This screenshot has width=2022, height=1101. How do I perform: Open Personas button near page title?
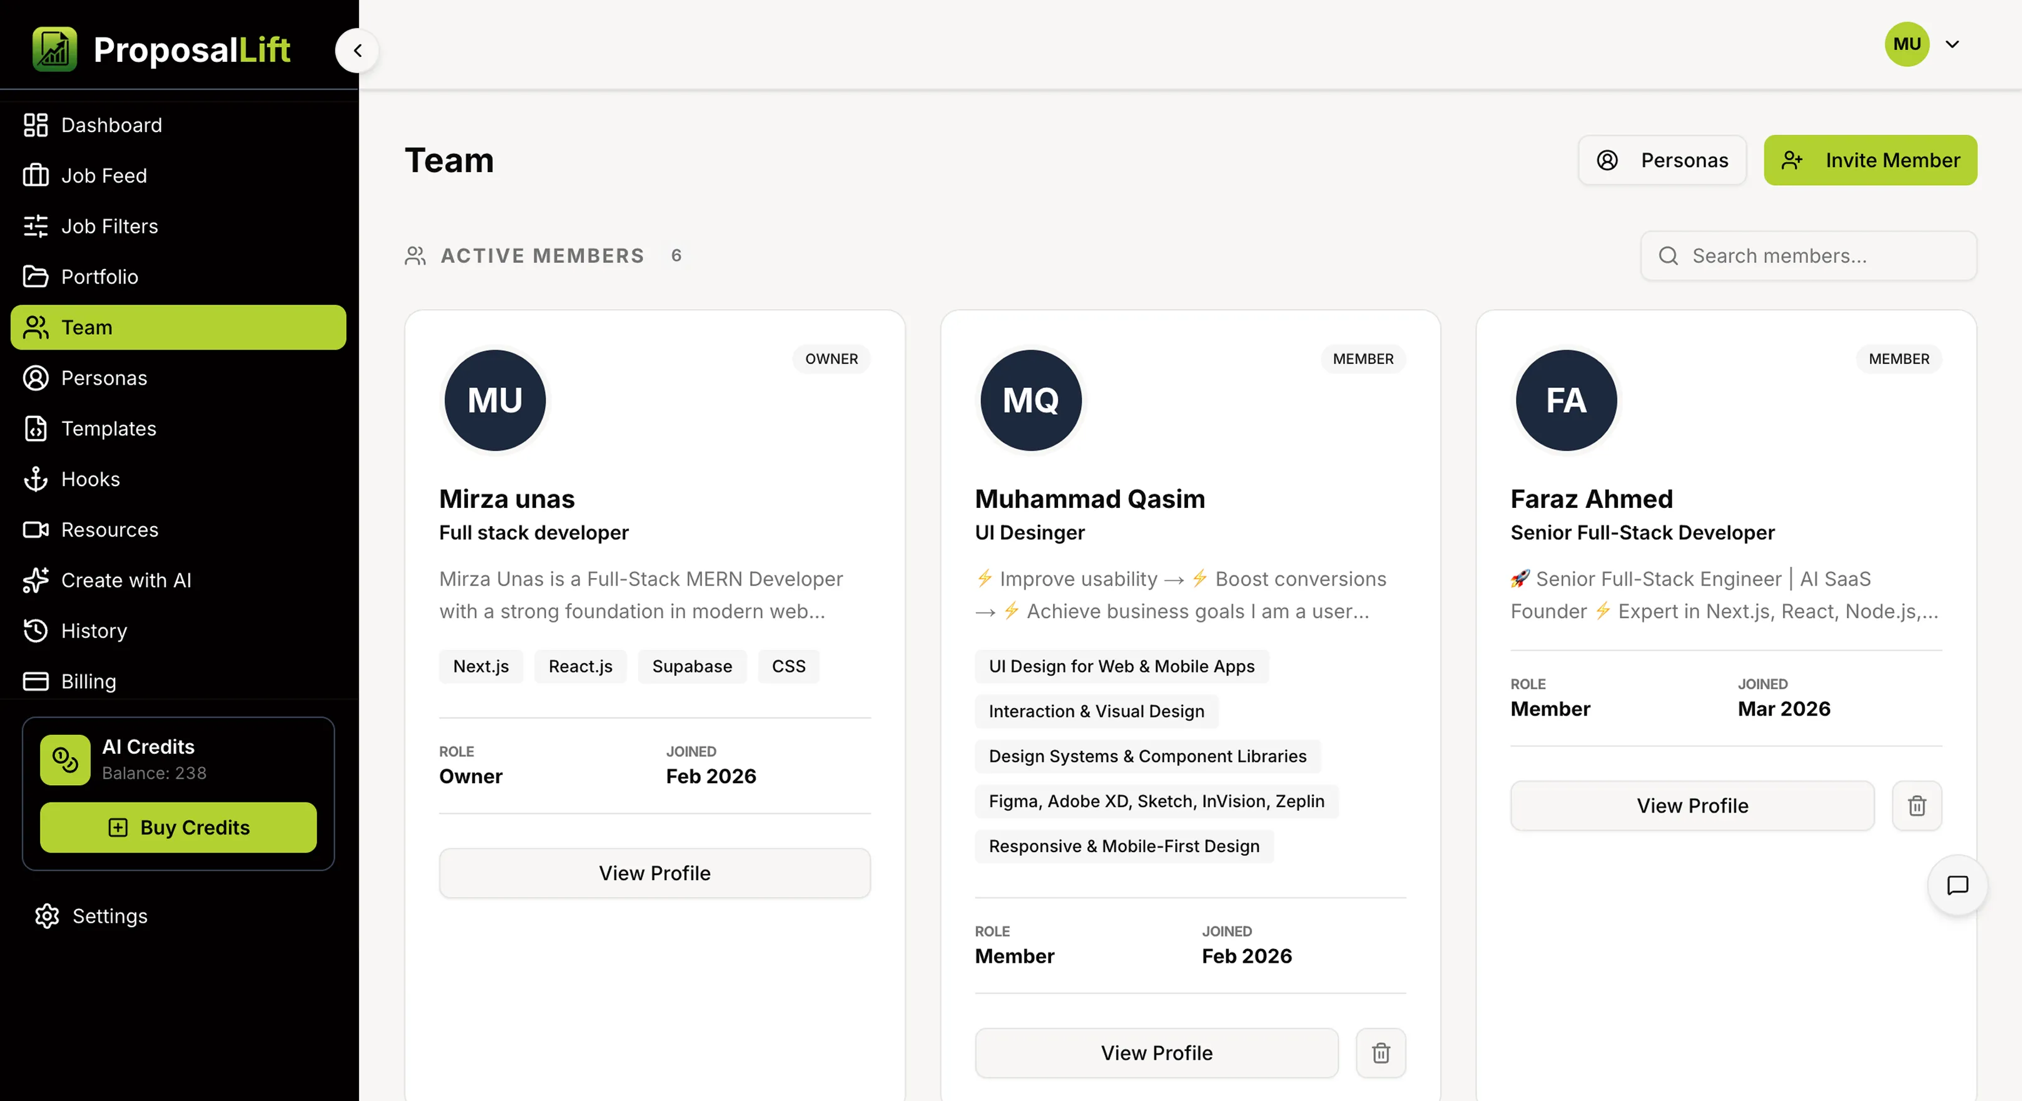1662,160
